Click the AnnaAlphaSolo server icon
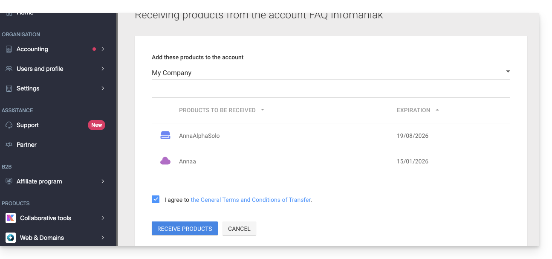Image resolution: width=552 pixels, height=259 pixels. tap(165, 136)
